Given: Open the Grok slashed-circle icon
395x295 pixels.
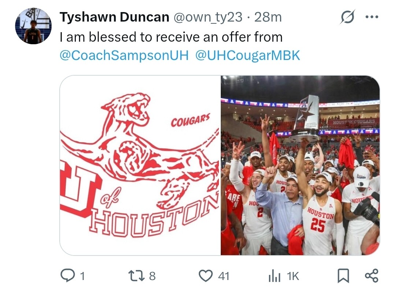Looking at the screenshot, I should pyautogui.click(x=348, y=17).
